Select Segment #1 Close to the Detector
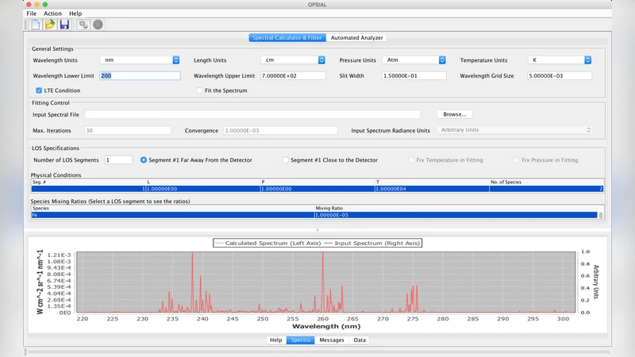Image resolution: width=635 pixels, height=357 pixels. 286,160
